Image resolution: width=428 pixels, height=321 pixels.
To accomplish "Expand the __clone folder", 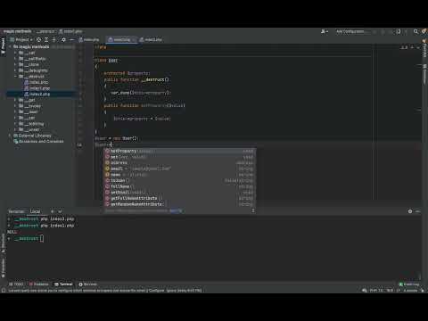I will [x=15, y=64].
